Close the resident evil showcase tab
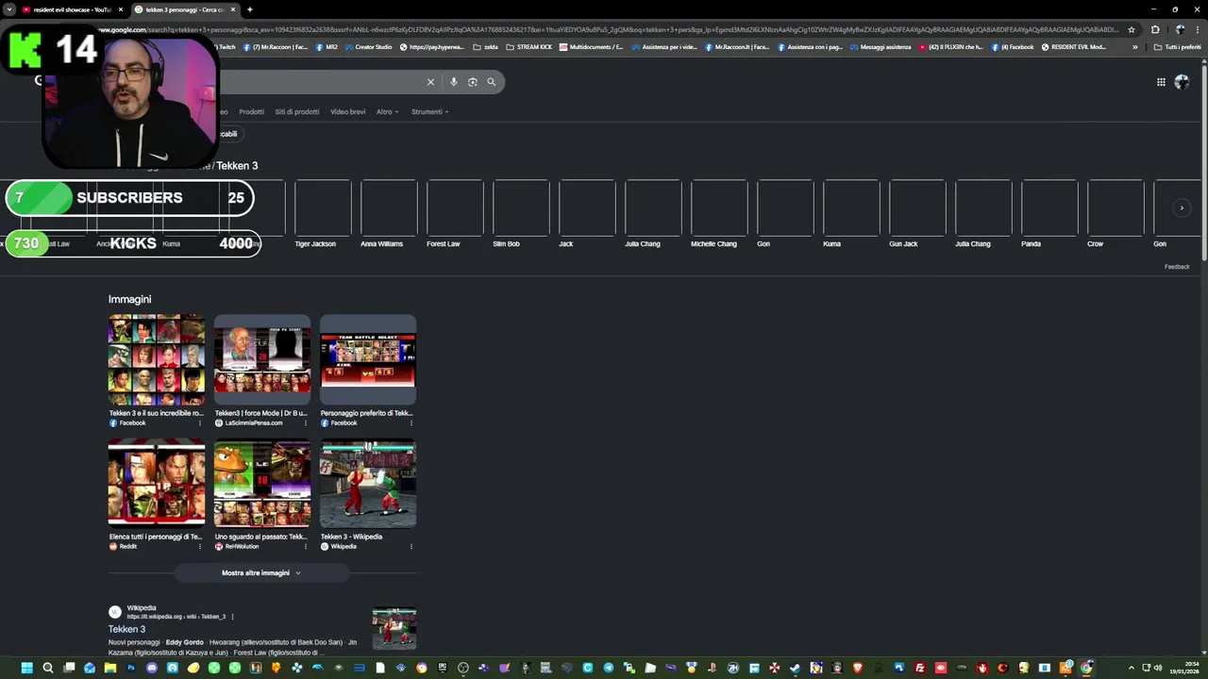 120,9
